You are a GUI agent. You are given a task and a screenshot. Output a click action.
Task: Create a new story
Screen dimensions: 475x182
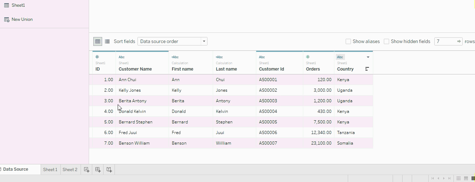pyautogui.click(x=109, y=170)
